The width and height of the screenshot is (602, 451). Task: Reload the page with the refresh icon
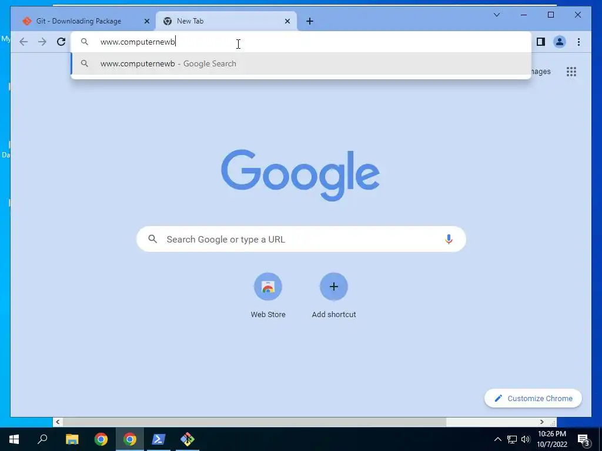coord(61,42)
